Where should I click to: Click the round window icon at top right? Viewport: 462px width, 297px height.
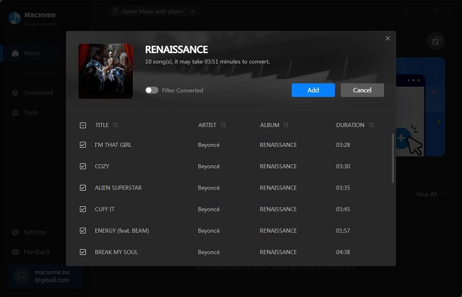[x=436, y=40]
